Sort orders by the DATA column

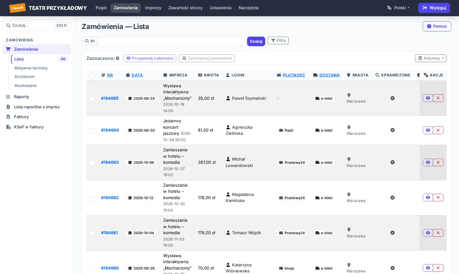click(137, 75)
